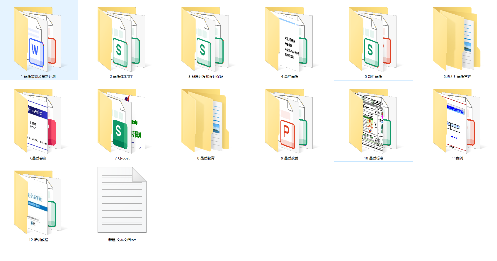Image resolution: width=497 pixels, height=261 pixels.
Task: Click the 12 培训教程 text label
Action: [x=38, y=240]
